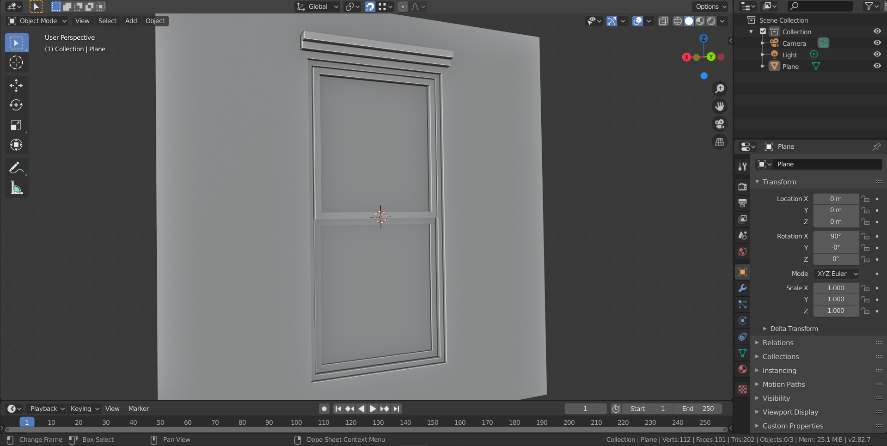Switch to rendered viewport shading
Screen dimensions: 887x446
[711, 21]
